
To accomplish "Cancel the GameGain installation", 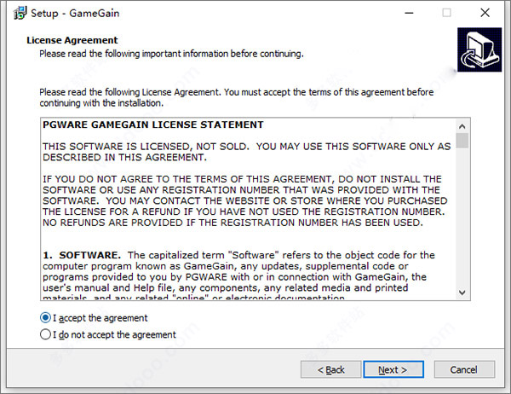I will pyautogui.click(x=464, y=369).
